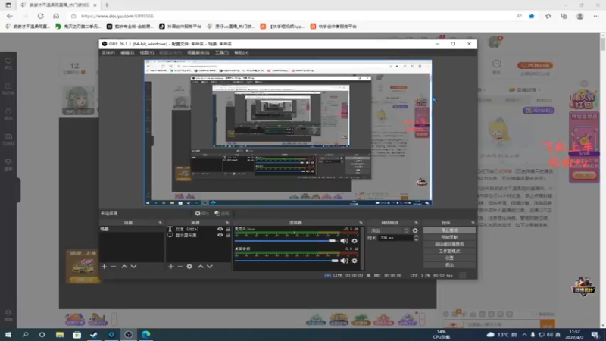Add a new scene with plus icon

[x=104, y=267]
